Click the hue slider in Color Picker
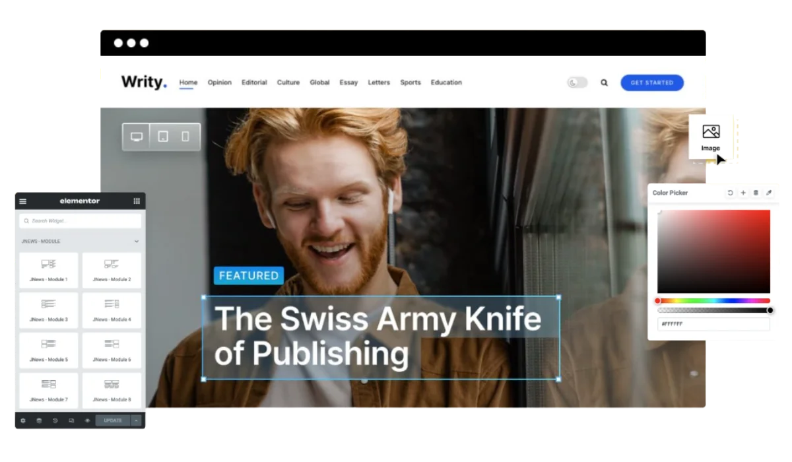The width and height of the screenshot is (792, 462). (x=713, y=301)
